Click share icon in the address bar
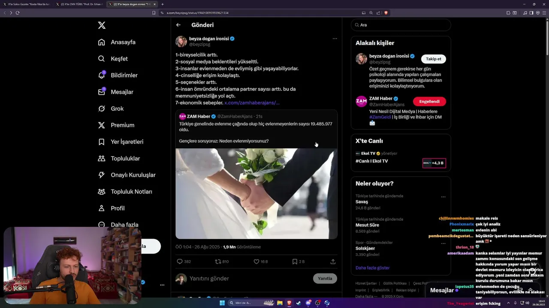 pyautogui.click(x=378, y=13)
